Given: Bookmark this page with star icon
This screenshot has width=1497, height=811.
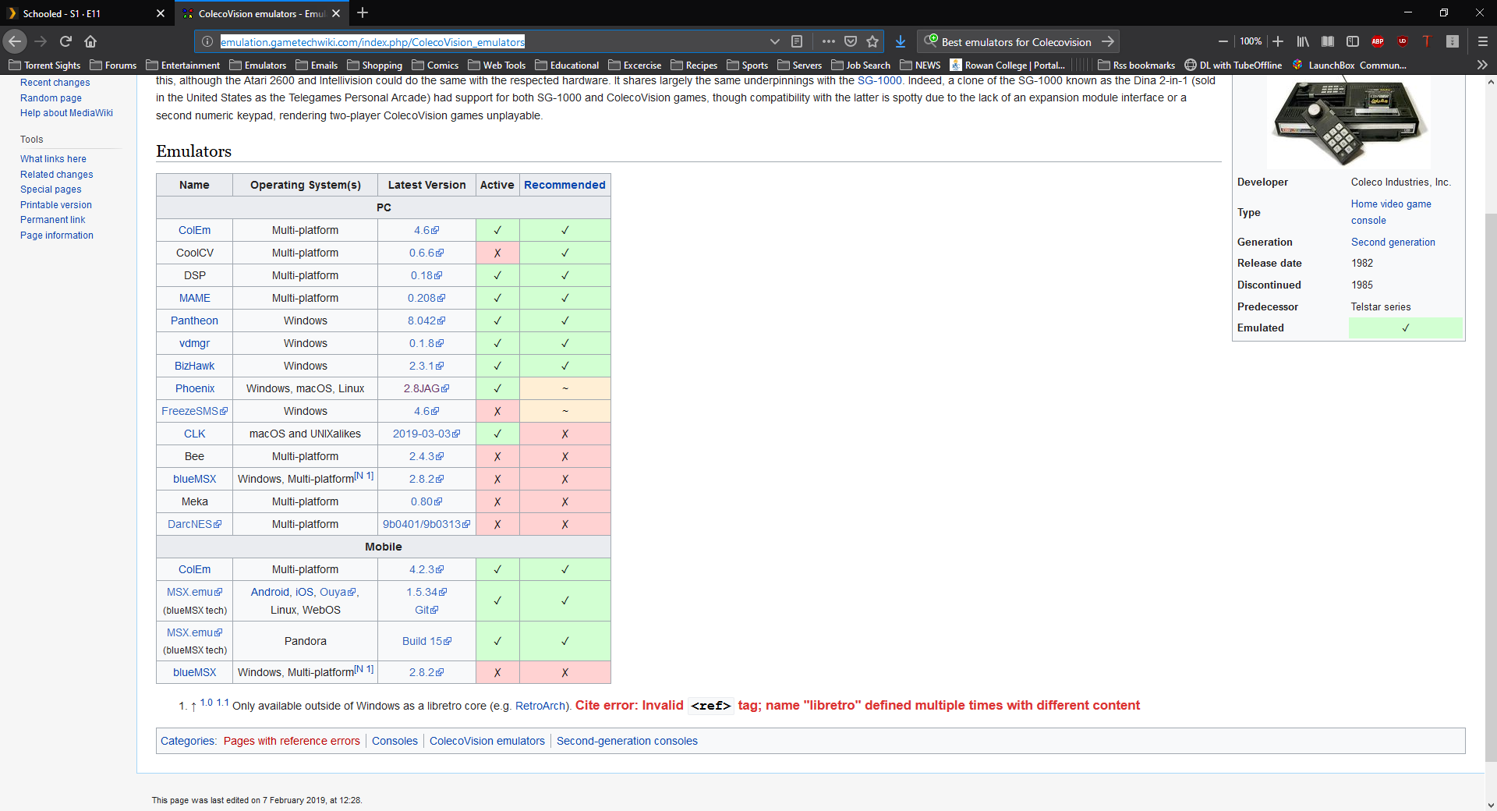Looking at the screenshot, I should click(x=872, y=41).
